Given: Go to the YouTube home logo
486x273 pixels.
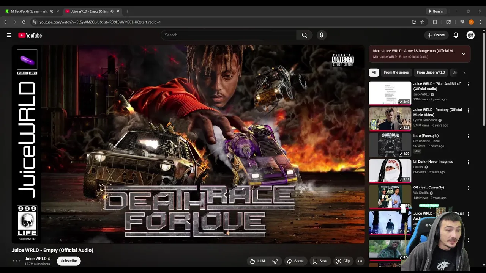Looking at the screenshot, I should pyautogui.click(x=30, y=35).
